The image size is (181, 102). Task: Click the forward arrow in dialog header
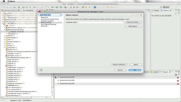(x=137, y=15)
